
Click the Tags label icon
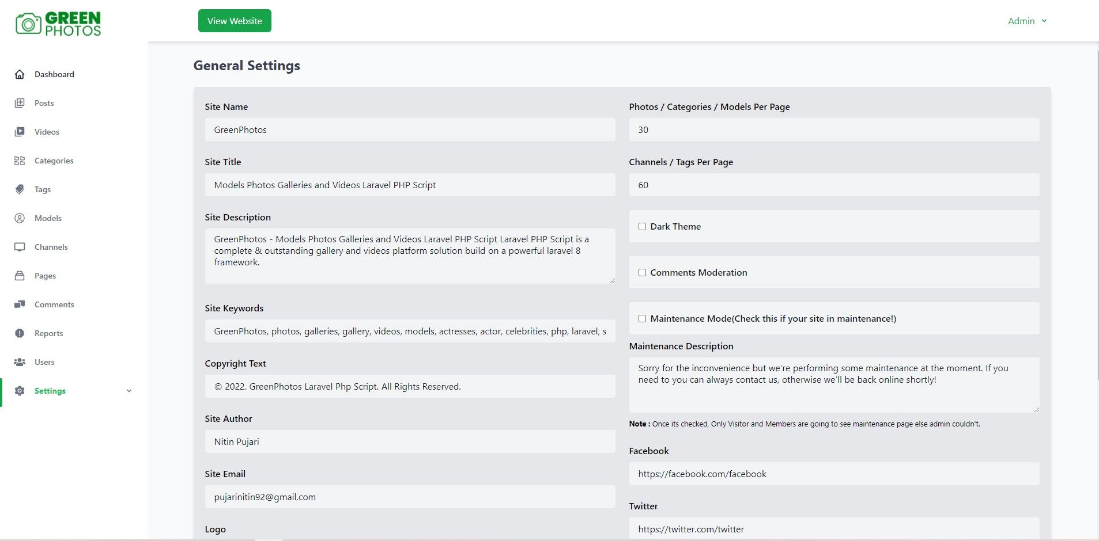20,189
